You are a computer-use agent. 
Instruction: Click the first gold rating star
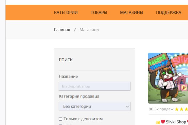click(177, 109)
